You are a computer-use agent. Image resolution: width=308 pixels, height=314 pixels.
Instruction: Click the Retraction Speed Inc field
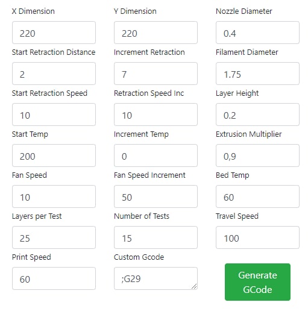(156, 115)
